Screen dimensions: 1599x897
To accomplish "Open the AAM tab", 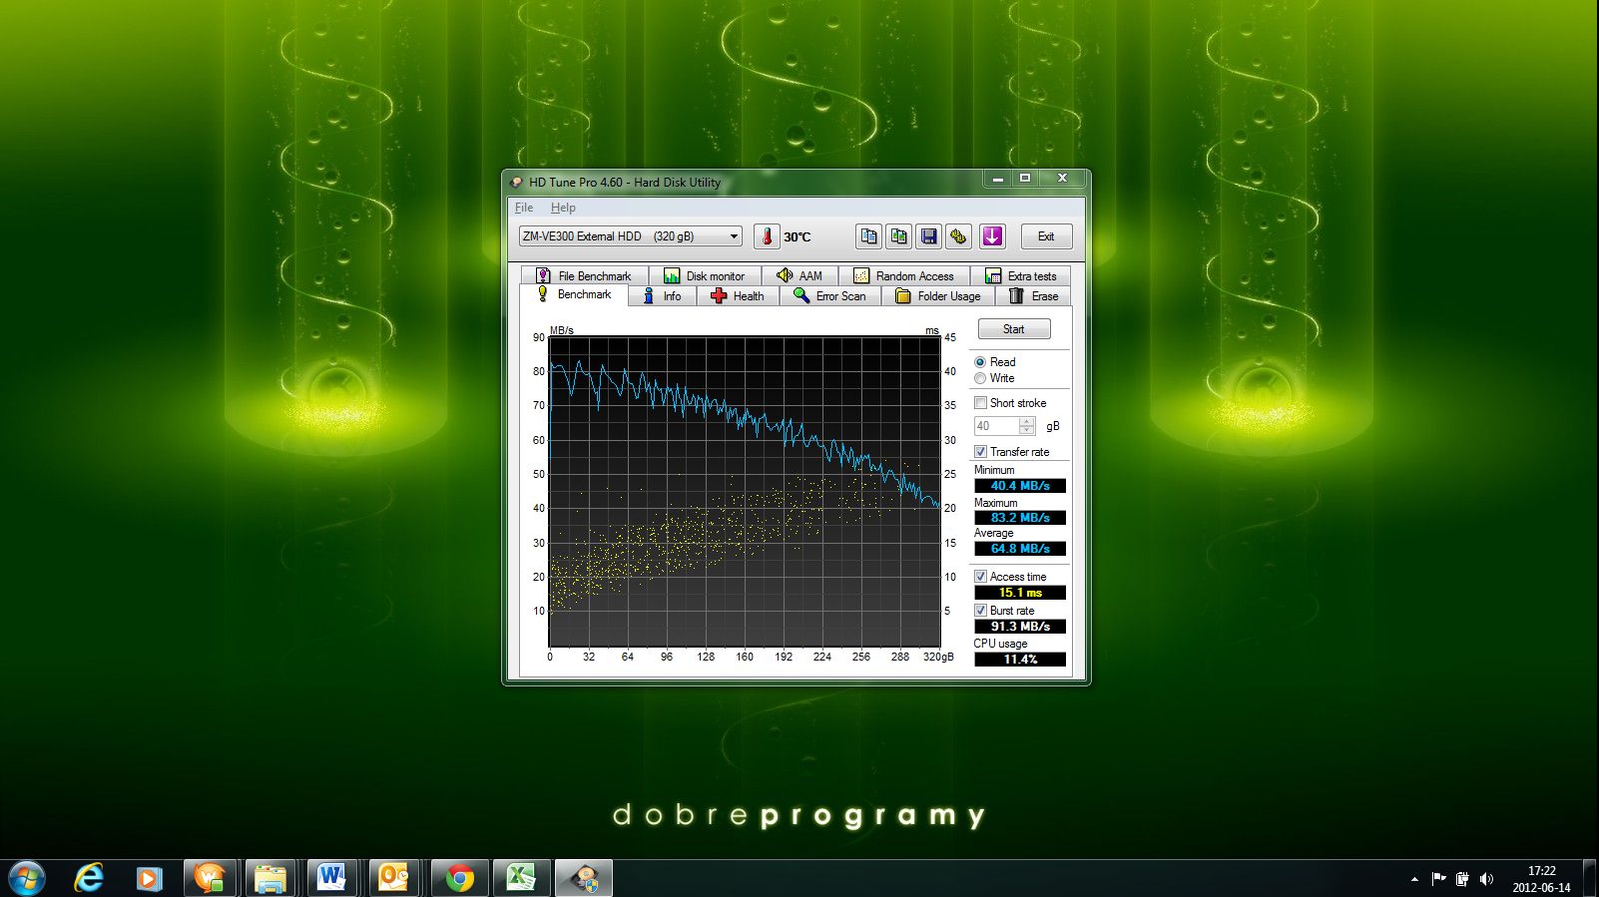I will (799, 276).
